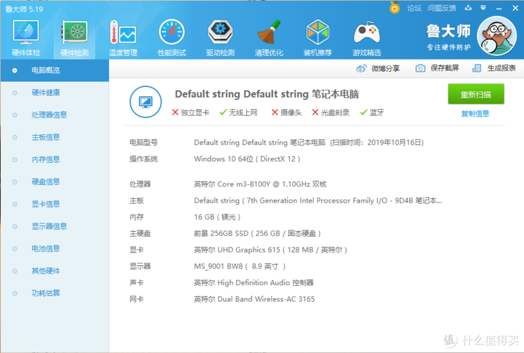Click the 英特尔 UHD Graphics 615 value
This screenshot has width=524, height=353.
pos(270,250)
